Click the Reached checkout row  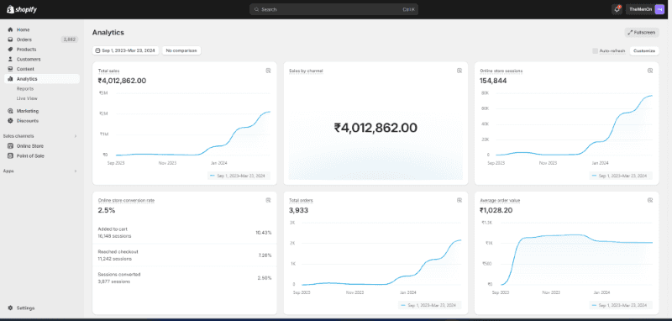point(185,255)
